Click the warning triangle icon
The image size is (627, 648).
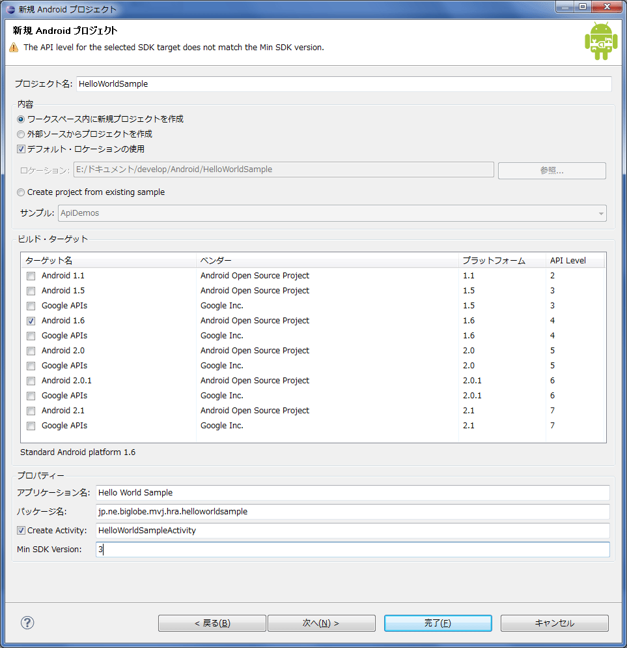(x=14, y=48)
